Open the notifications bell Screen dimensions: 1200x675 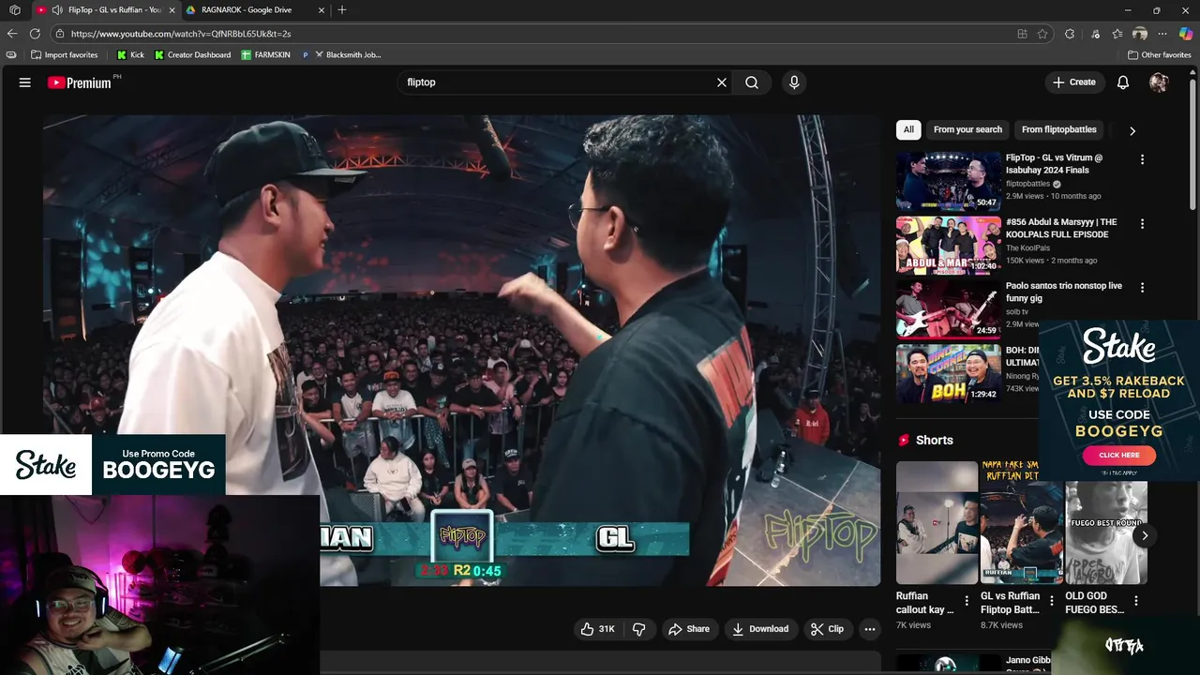pyautogui.click(x=1123, y=82)
